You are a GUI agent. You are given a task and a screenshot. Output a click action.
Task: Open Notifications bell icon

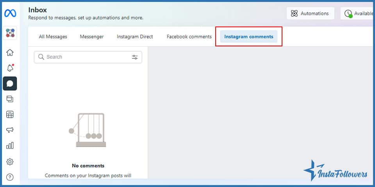tap(10, 68)
